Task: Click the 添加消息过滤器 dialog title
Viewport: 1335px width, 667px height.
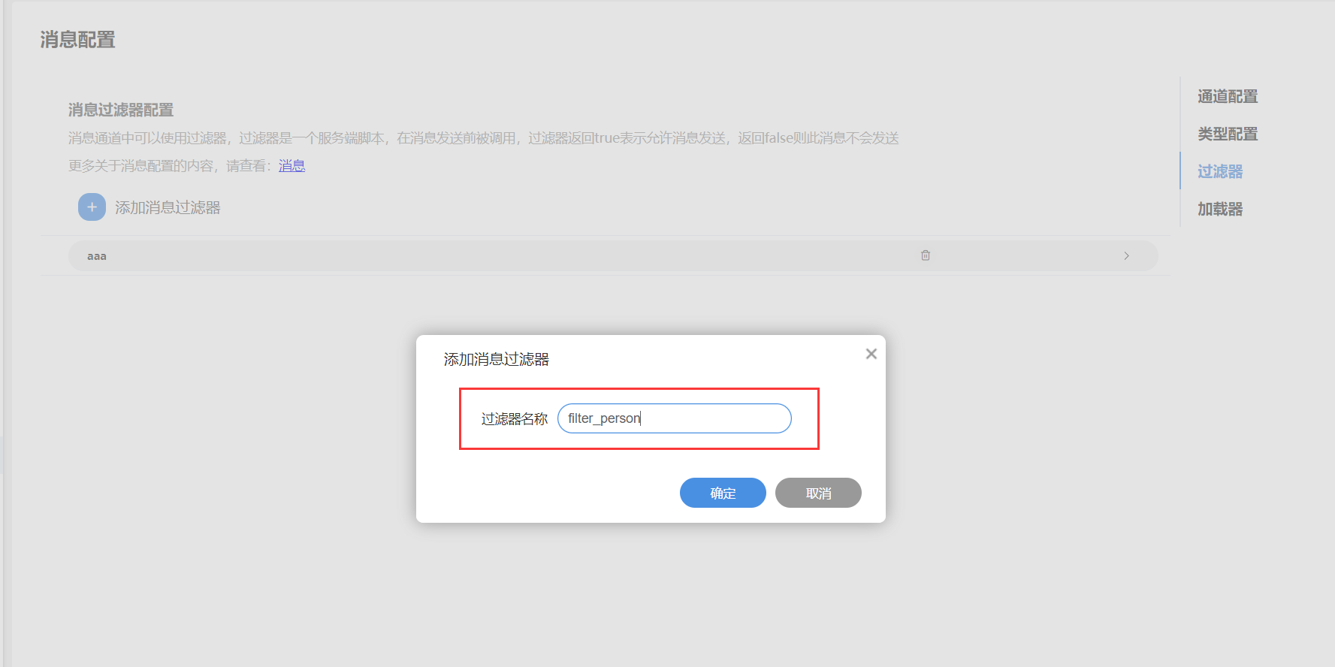Action: pyautogui.click(x=496, y=359)
